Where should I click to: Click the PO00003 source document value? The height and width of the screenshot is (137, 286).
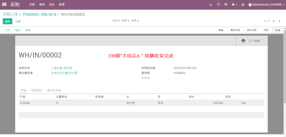tap(180, 73)
